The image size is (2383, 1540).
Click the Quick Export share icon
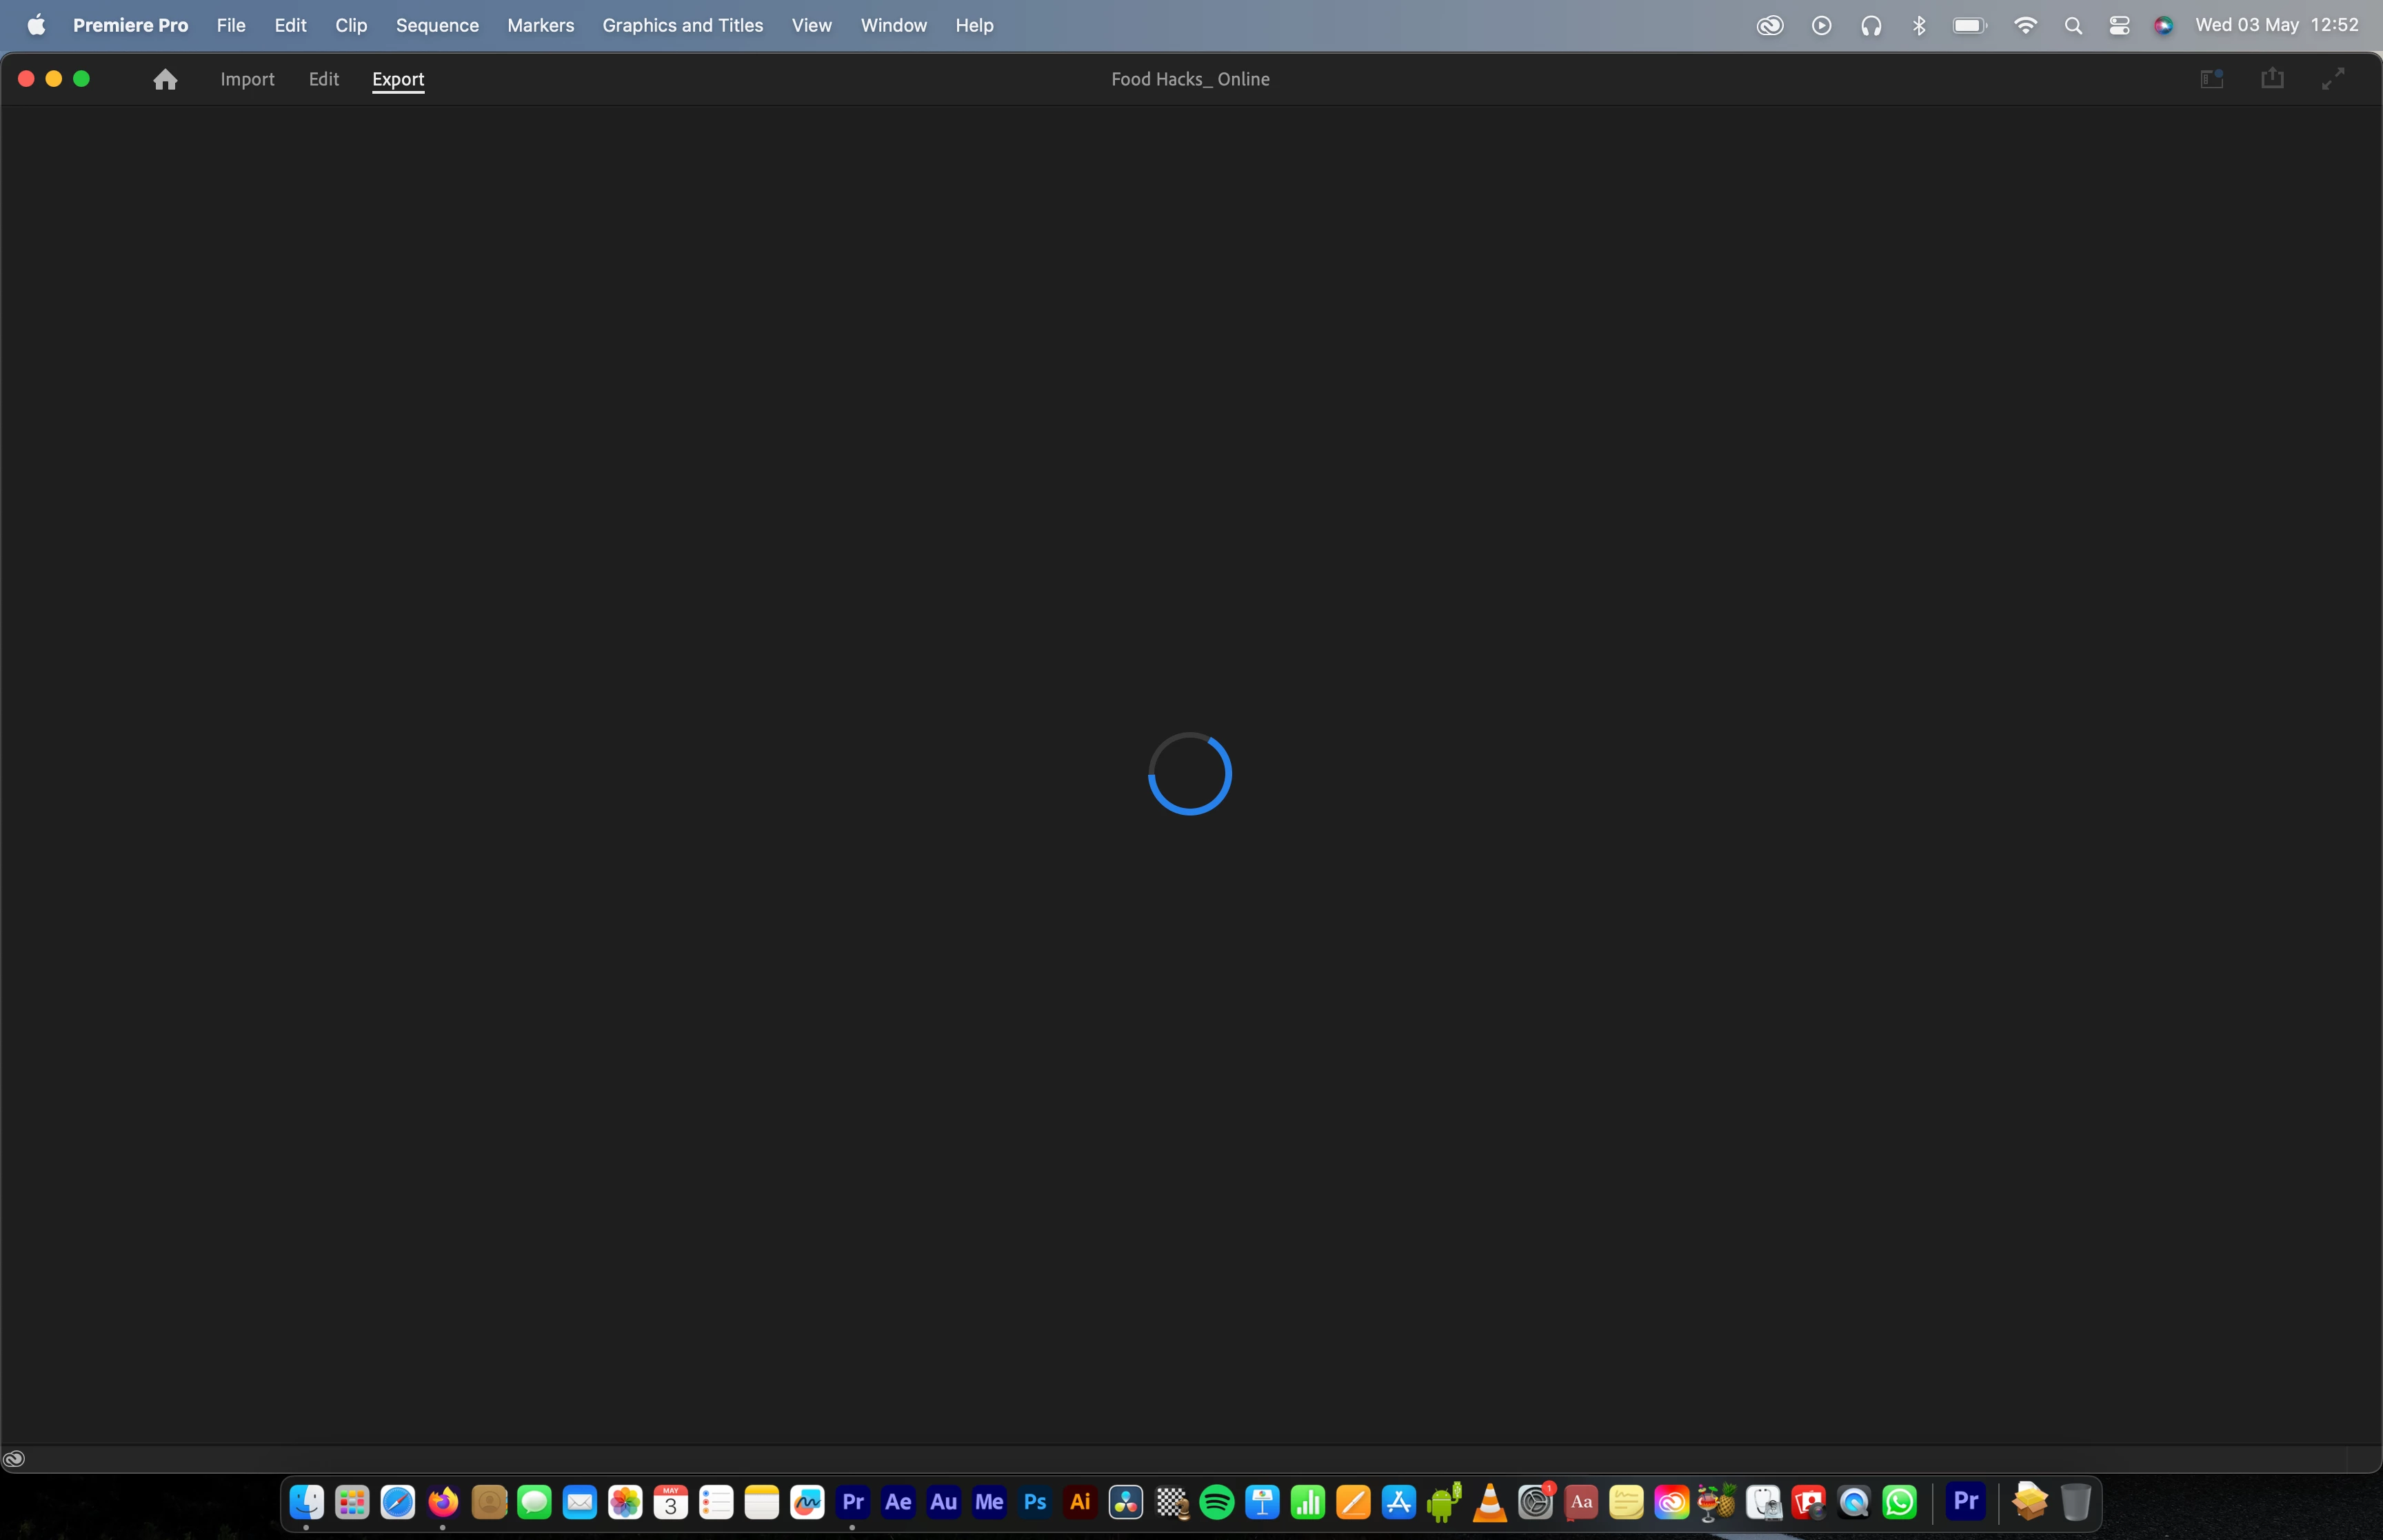pyautogui.click(x=2272, y=78)
